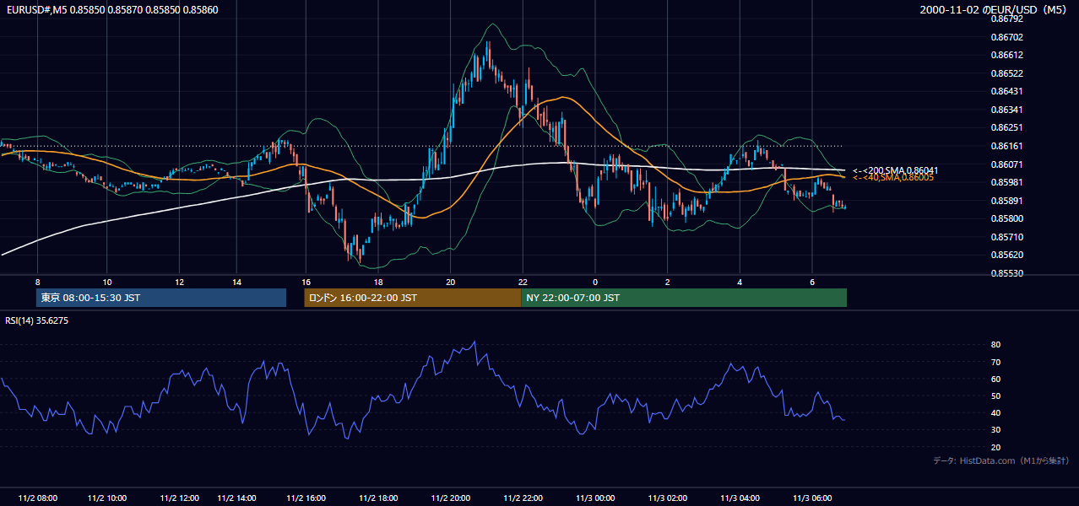Click the RSI scale level 60
Viewport: 1079px width, 506px height.
[995, 379]
